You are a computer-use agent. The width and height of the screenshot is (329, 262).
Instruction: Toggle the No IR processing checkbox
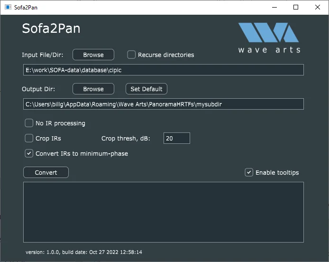(29, 123)
